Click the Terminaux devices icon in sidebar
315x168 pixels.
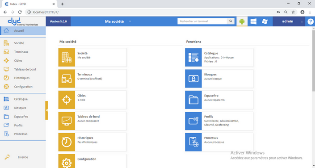6,52
